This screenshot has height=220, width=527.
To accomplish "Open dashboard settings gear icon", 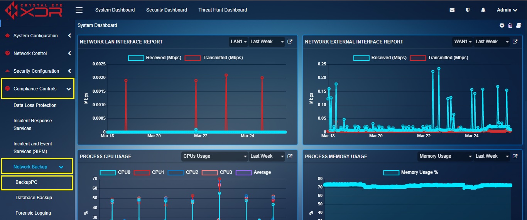I will [502, 25].
